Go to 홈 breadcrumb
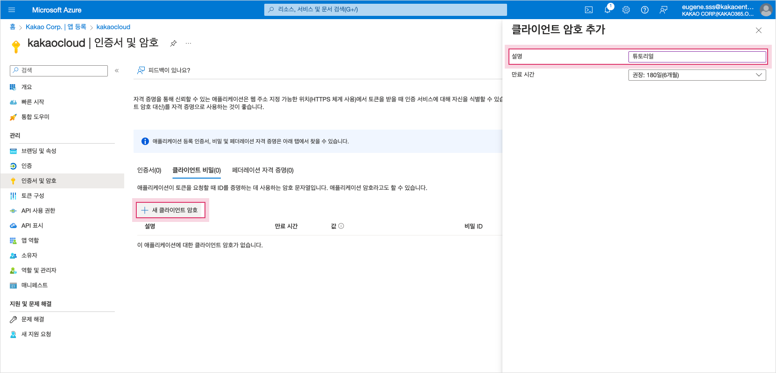 coord(13,27)
